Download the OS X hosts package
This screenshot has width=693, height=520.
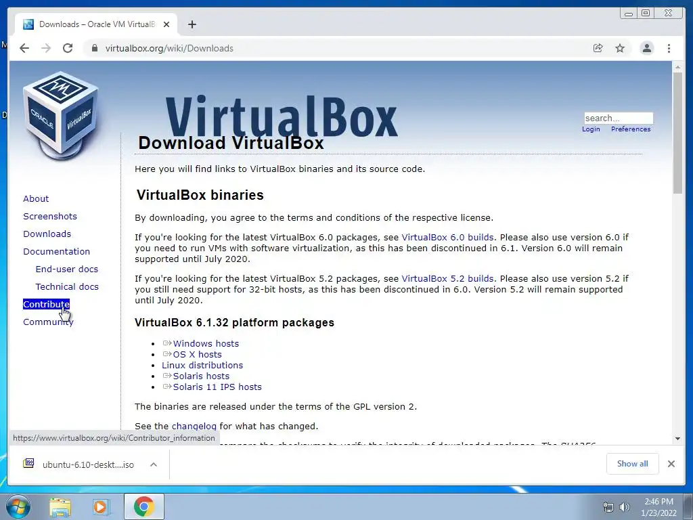point(197,355)
